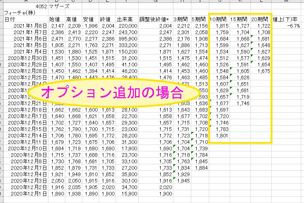Select the 10期間 cell showing 1,815

[219, 26]
